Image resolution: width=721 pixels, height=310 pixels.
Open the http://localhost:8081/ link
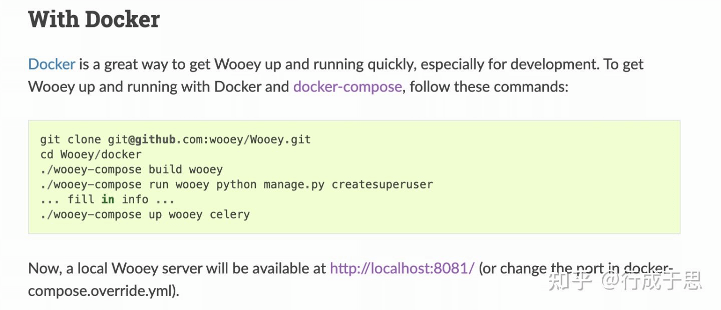[x=402, y=268]
